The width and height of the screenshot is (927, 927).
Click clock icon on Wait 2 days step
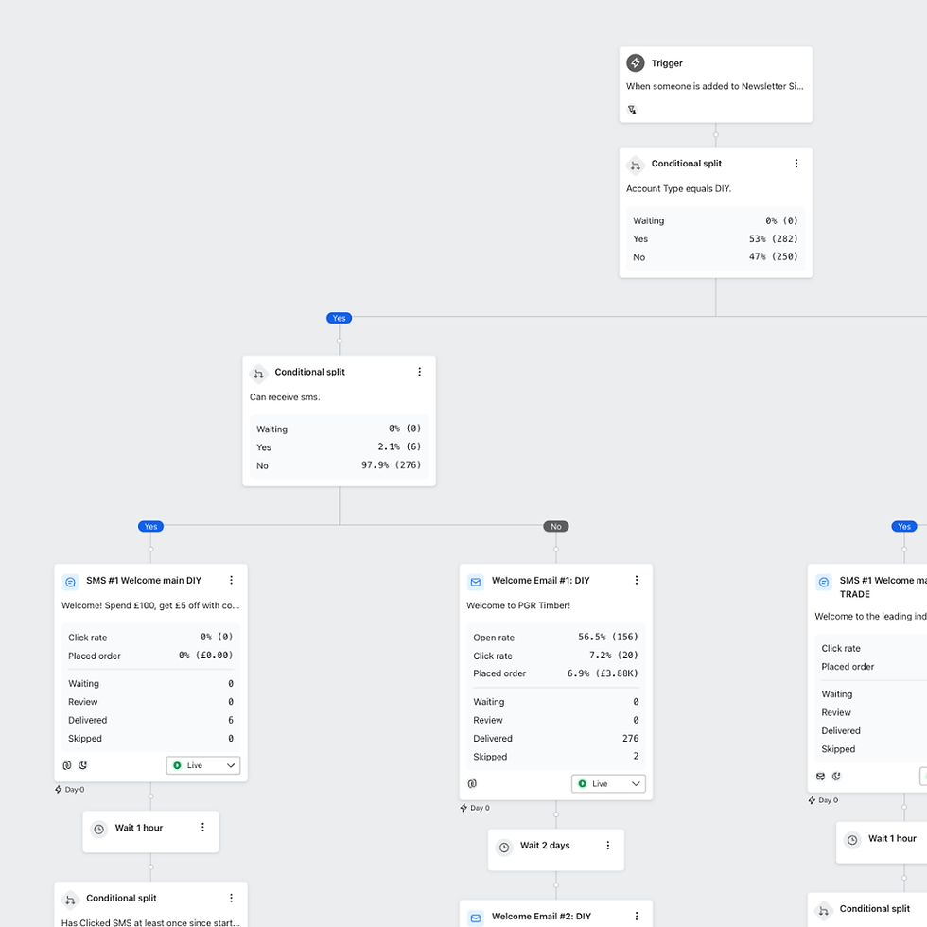503,848
